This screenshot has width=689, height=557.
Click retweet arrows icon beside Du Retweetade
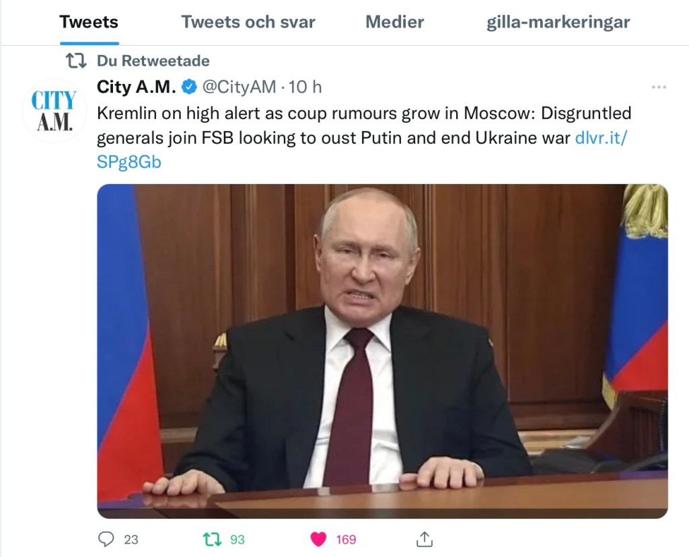(x=75, y=61)
